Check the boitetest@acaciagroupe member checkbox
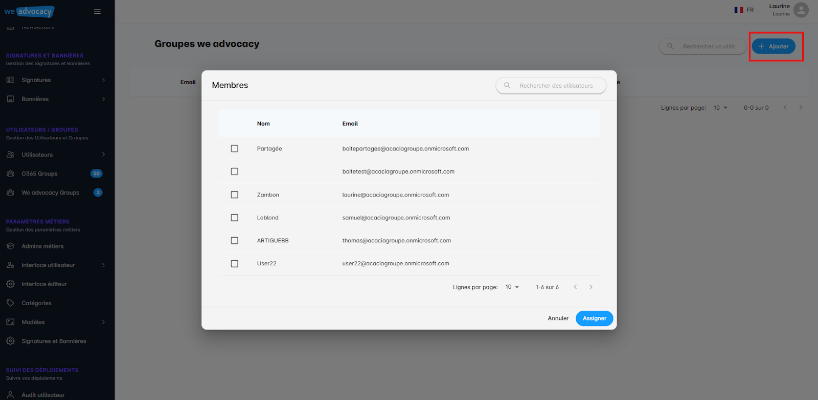Viewport: 818px width, 400px height. click(235, 171)
